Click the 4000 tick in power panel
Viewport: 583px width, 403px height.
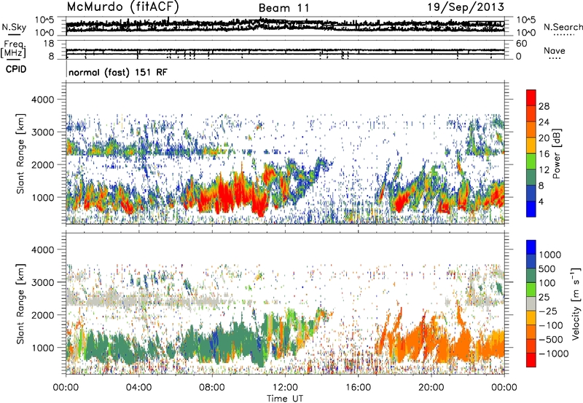click(x=44, y=100)
